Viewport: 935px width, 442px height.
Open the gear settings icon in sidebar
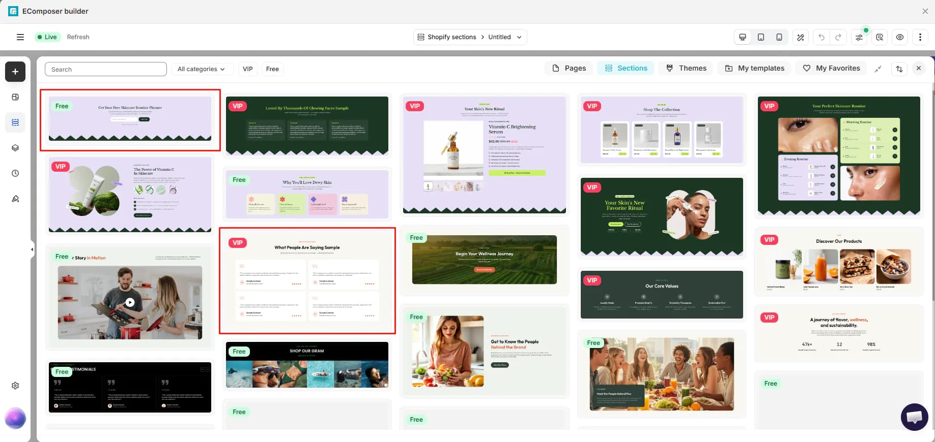point(15,386)
